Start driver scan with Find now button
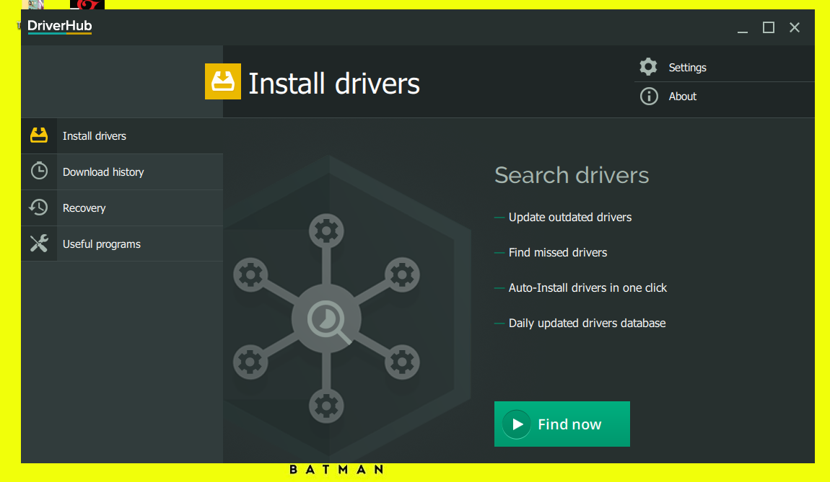The width and height of the screenshot is (830, 482). click(x=562, y=424)
